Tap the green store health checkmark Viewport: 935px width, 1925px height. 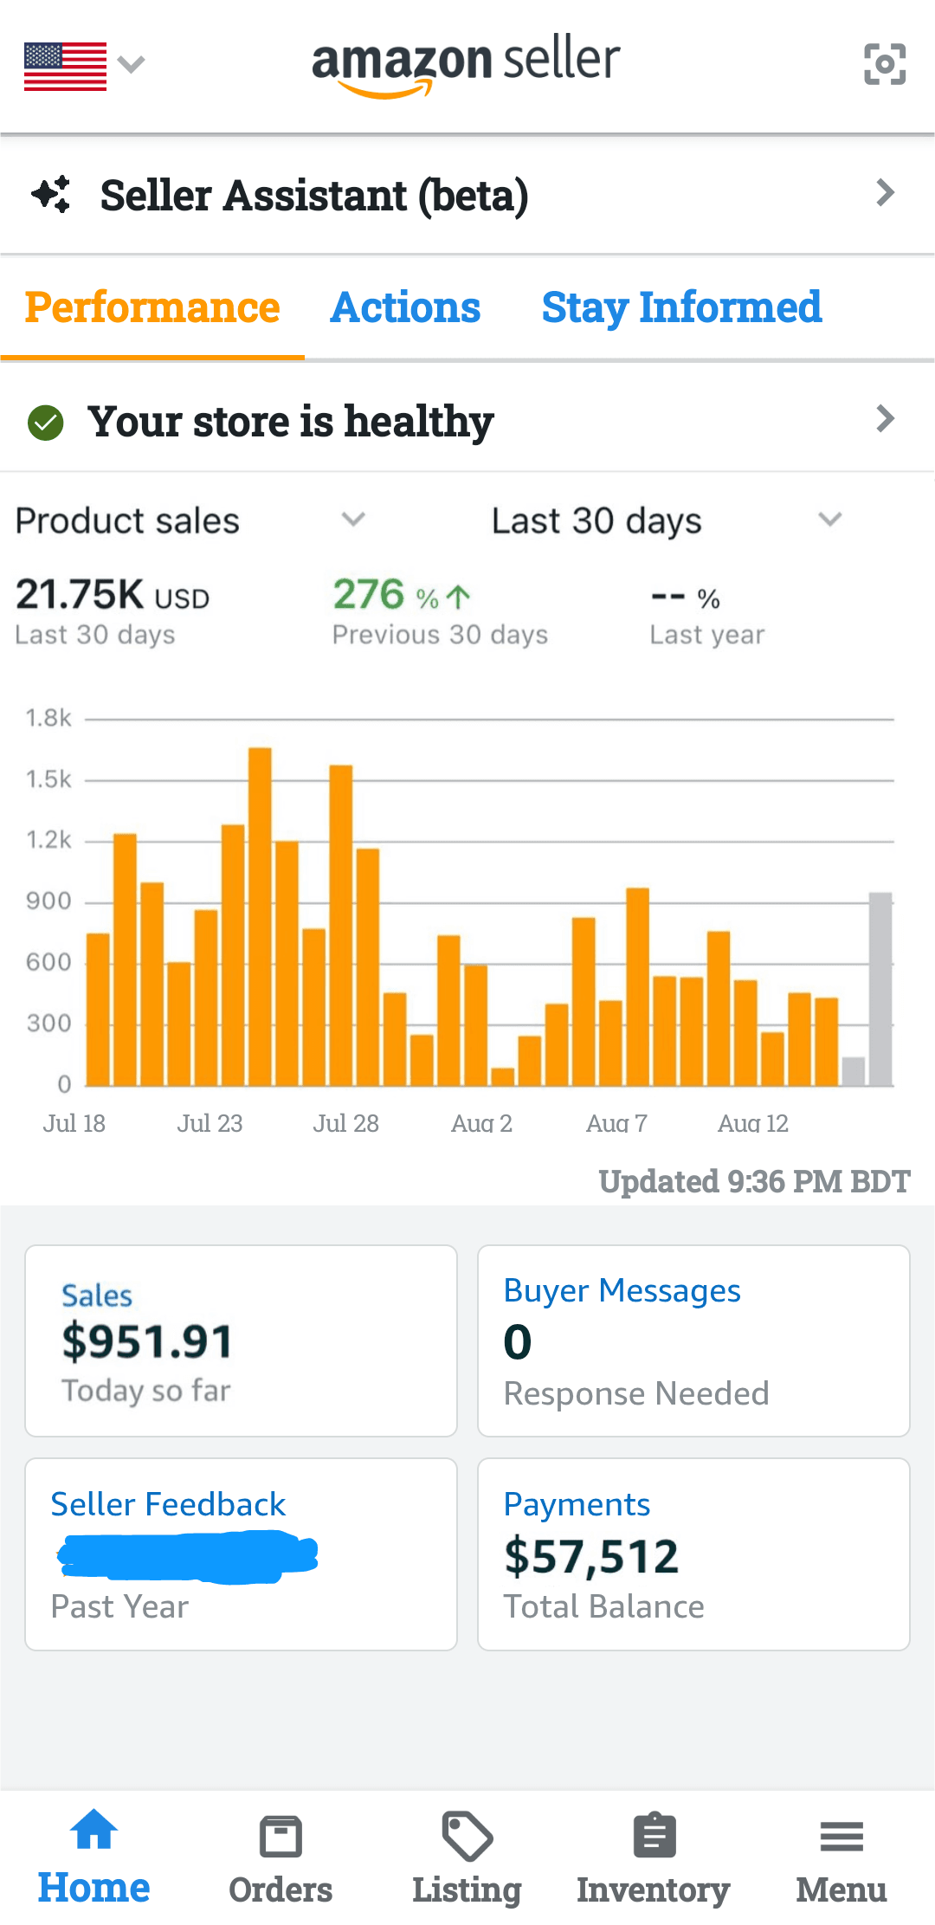46,423
